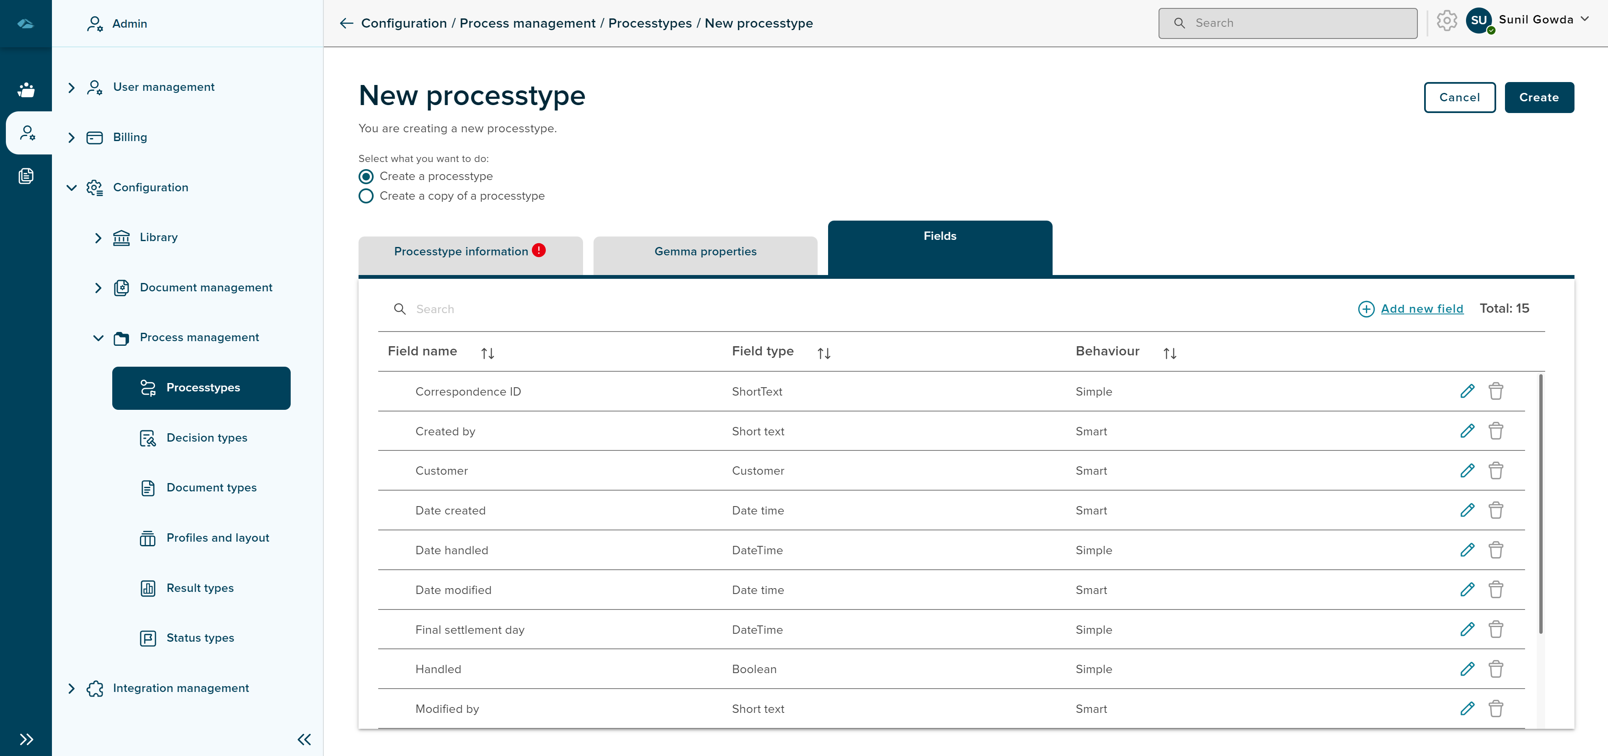Collapse the Process management section

click(98, 337)
